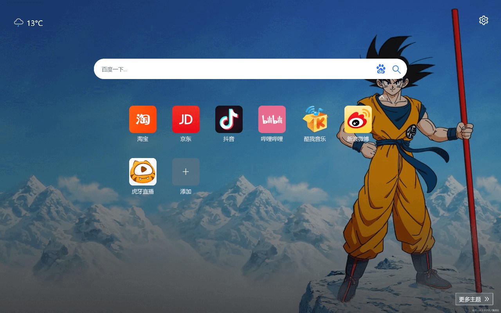Click the 新浪微博 label text

(358, 139)
